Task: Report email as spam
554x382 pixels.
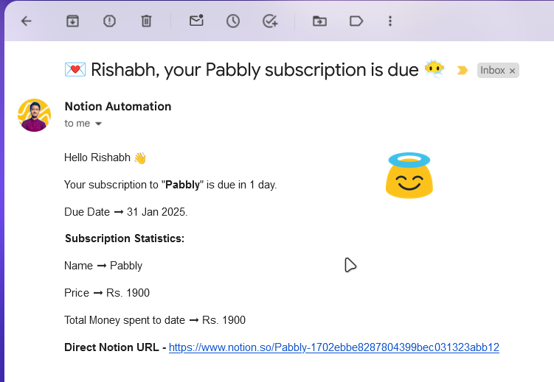Action: [109, 21]
